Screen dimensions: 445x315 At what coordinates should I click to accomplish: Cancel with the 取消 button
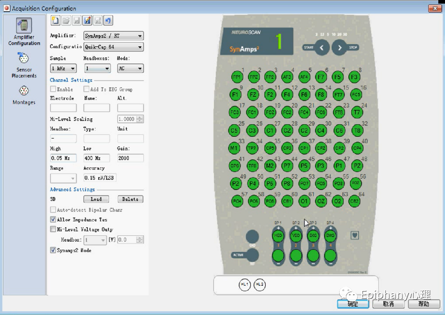[388, 304]
